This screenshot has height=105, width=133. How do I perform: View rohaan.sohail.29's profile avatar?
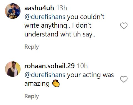click(x=13, y=69)
